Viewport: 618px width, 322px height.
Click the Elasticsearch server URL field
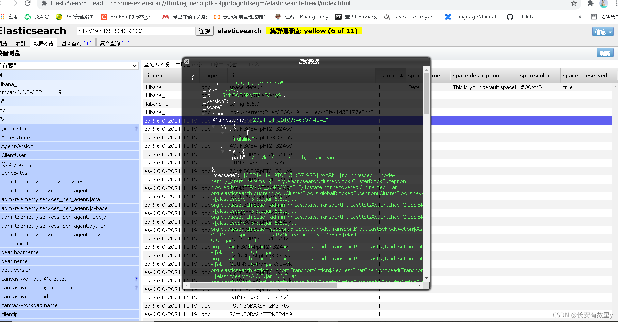coord(136,31)
